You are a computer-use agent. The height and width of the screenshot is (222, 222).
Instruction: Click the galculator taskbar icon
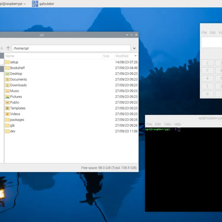click(35, 4)
